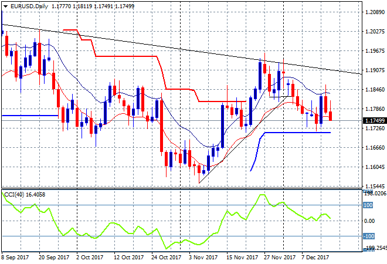This screenshot has width=387, height=264.
Task: Click price scale value 1.20275
Action: point(375,31)
